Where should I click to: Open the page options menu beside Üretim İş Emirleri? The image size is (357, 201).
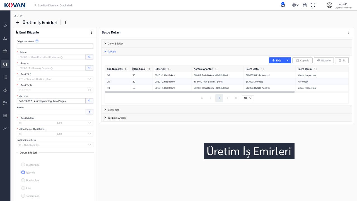66,23
